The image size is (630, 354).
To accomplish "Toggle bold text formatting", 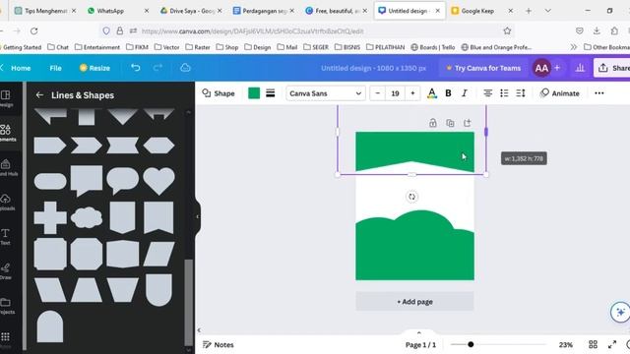I will 449,93.
